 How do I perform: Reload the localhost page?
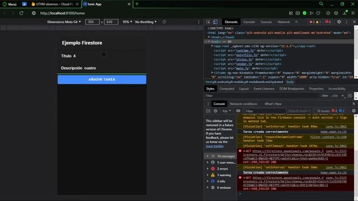[x=21, y=13]
